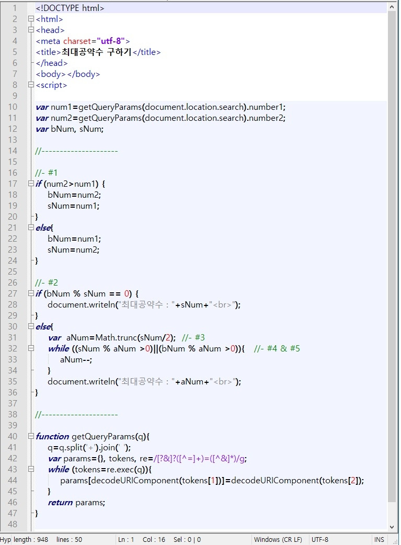Click the dashed comment on line 38
Screen dimensions: 401x545
click(76, 414)
